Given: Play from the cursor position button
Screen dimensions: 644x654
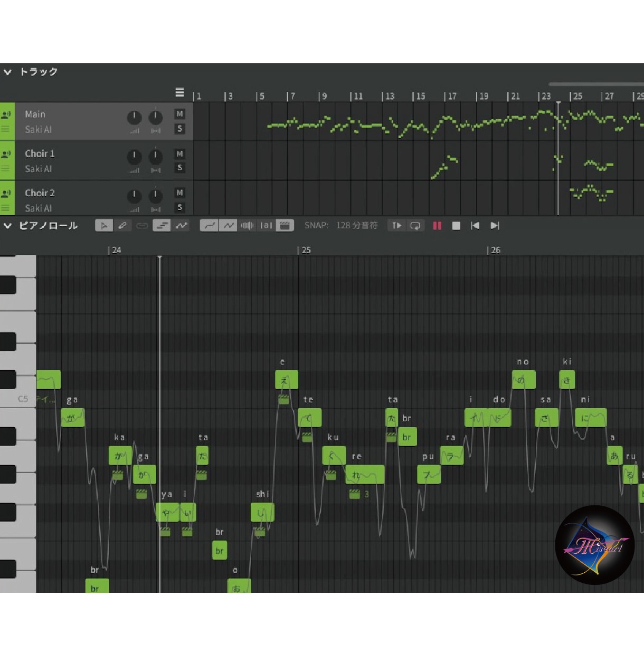Looking at the screenshot, I should 396,226.
